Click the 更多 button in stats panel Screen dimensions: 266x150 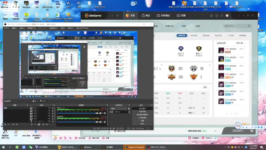(205, 87)
